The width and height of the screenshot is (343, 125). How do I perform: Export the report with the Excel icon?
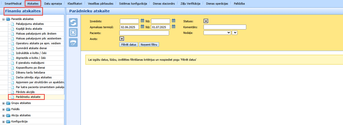(73, 33)
